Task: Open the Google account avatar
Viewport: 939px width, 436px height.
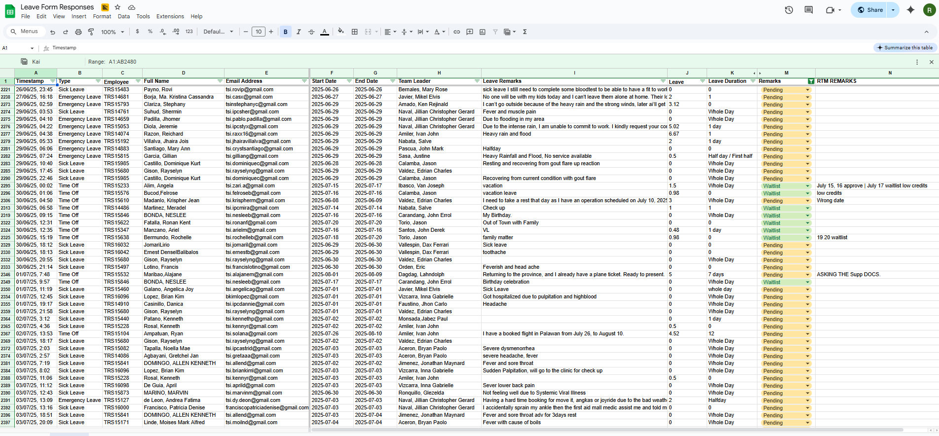Action: tap(930, 10)
